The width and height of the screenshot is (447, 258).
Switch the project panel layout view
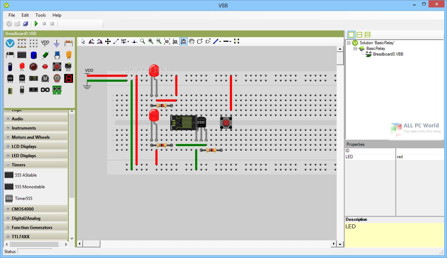[x=359, y=34]
